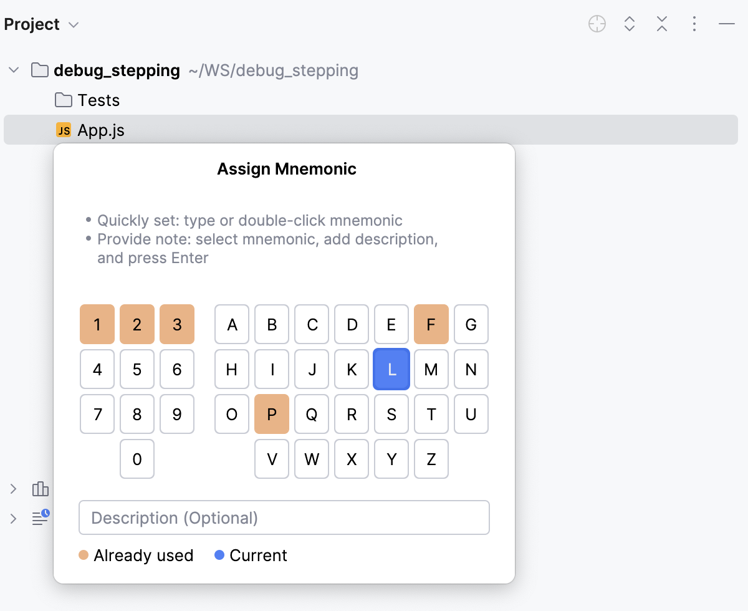Select the App.js file

101,130
